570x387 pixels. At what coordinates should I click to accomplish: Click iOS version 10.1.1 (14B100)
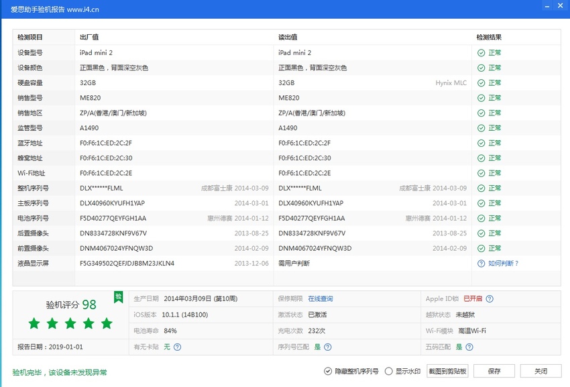pos(184,315)
